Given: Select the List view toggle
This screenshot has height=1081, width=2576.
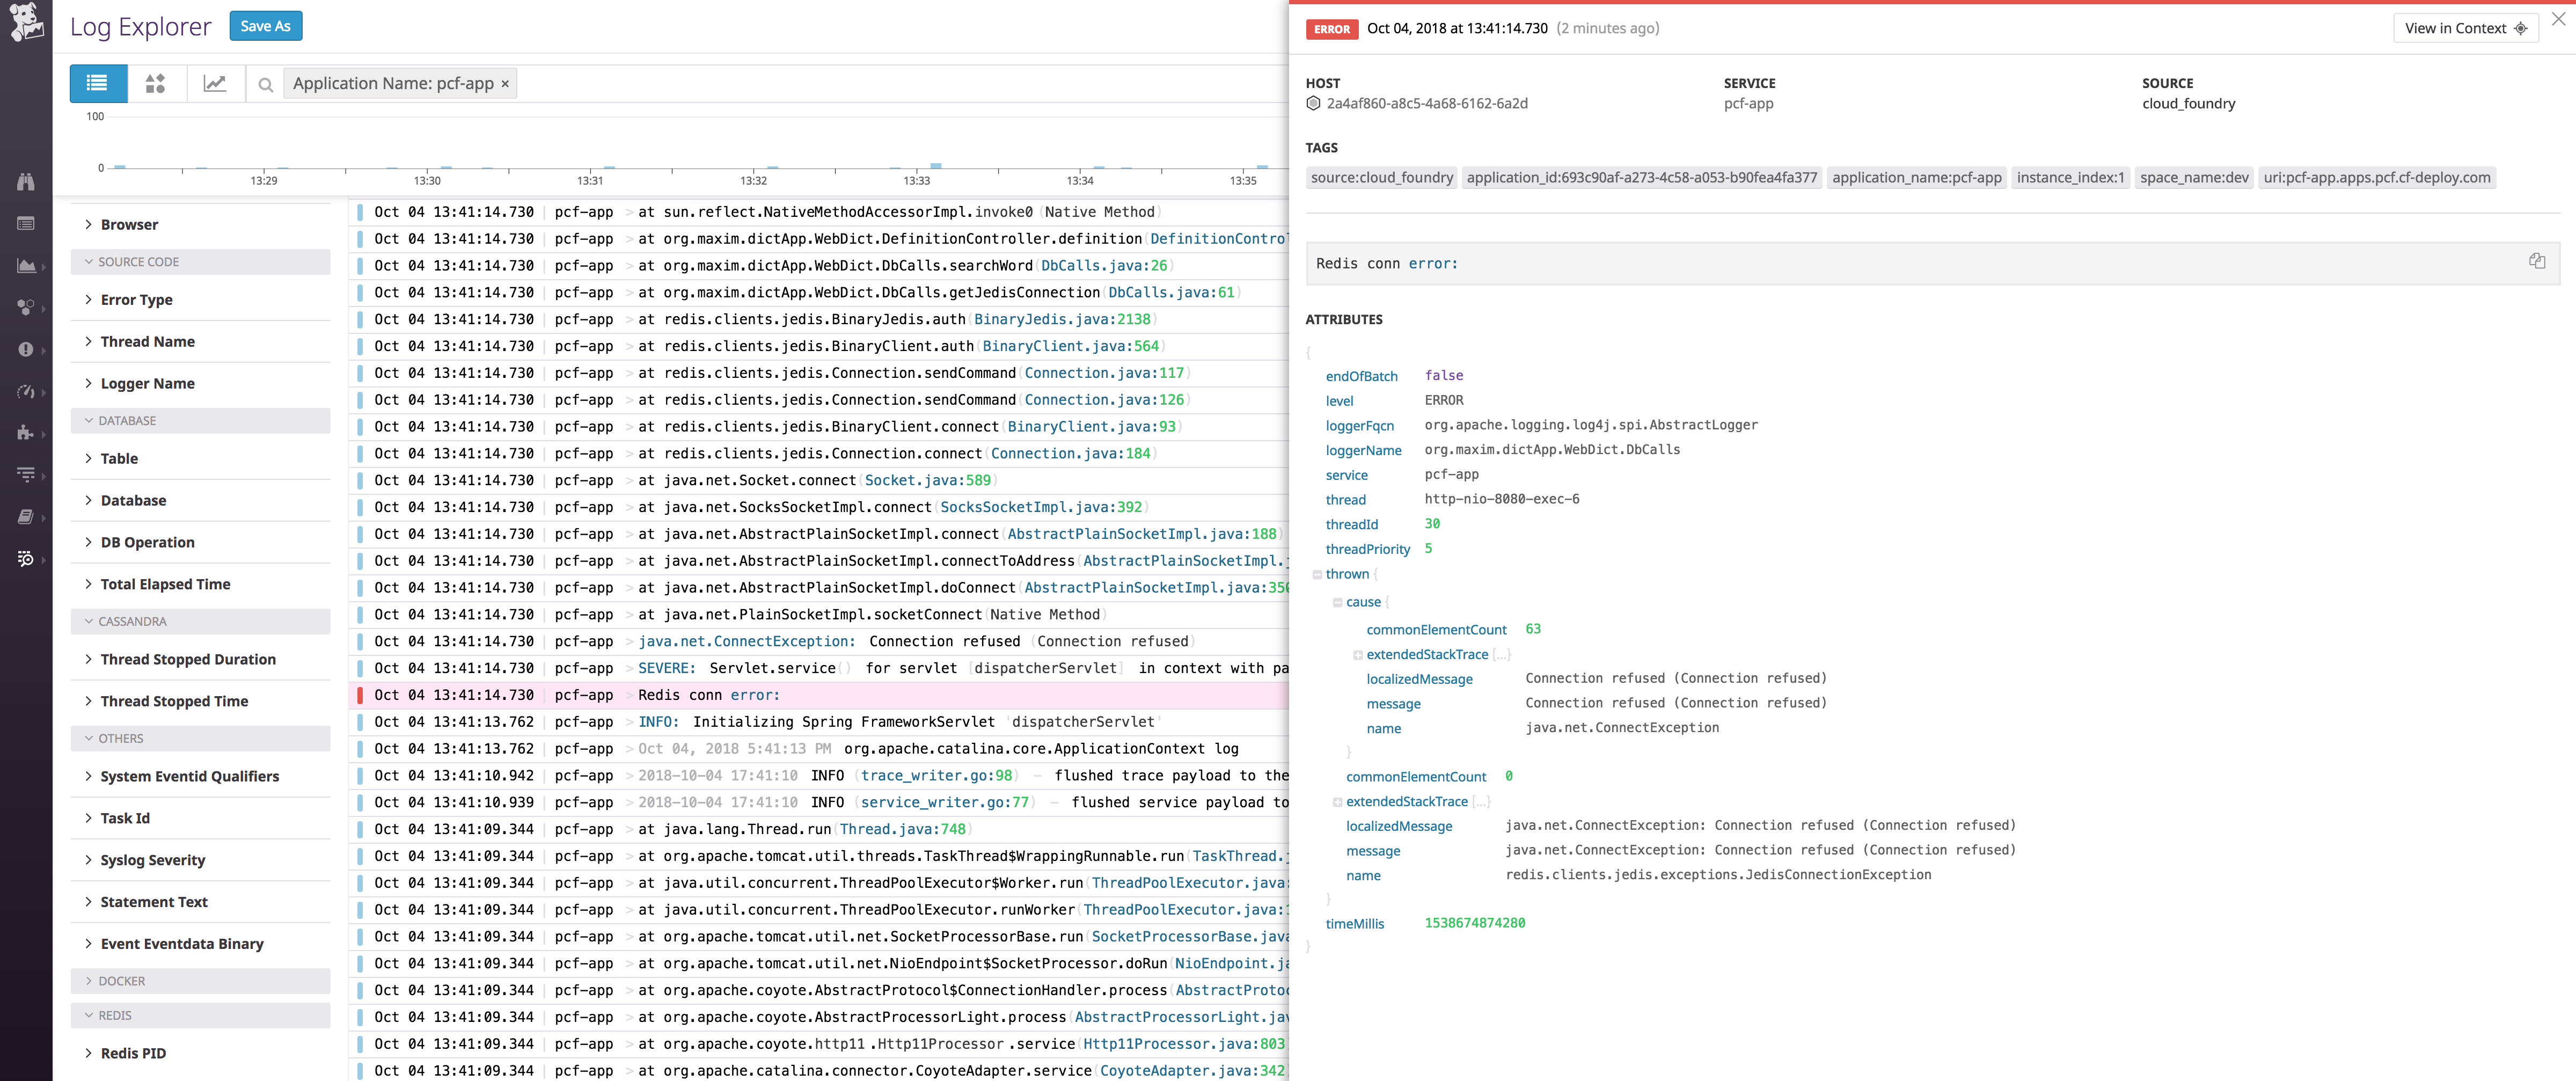Looking at the screenshot, I should pos(97,84).
